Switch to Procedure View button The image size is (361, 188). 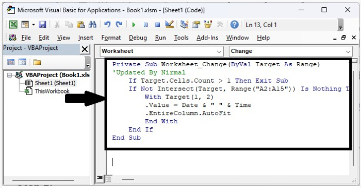[x=100, y=179]
